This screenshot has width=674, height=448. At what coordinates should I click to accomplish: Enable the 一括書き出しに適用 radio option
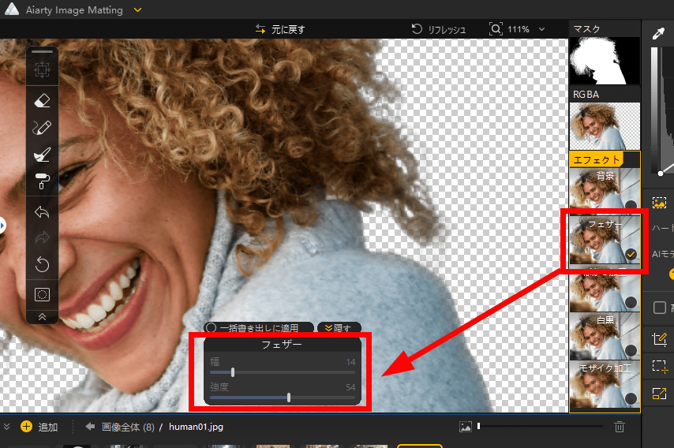click(x=211, y=327)
